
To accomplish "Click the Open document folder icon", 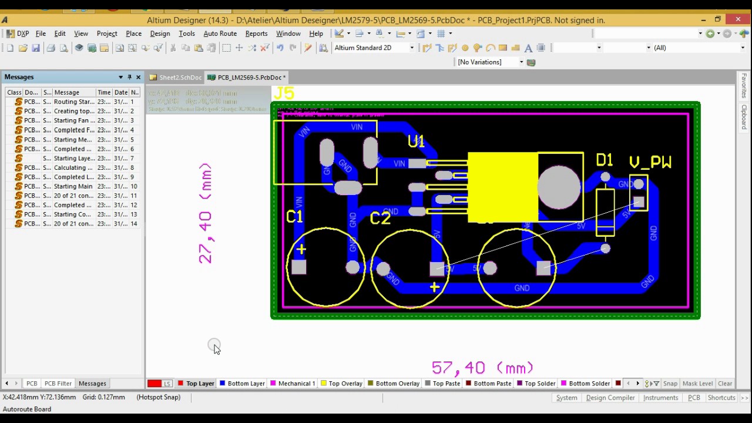I will point(23,48).
